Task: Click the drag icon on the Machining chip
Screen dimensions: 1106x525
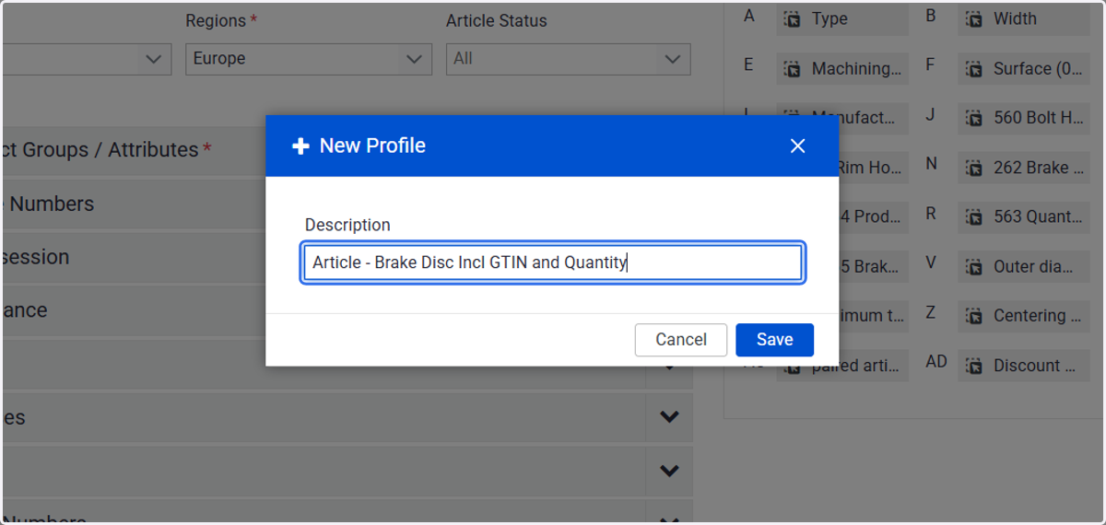Action: tap(792, 69)
